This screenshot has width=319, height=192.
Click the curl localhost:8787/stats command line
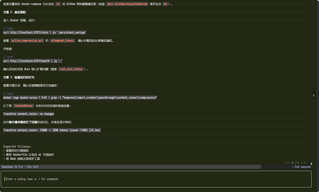coord(45,32)
